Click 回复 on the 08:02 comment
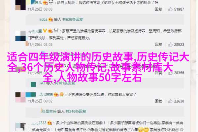 pos(158,101)
